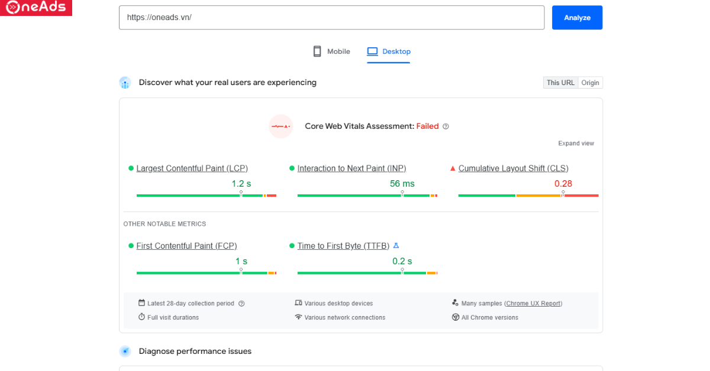Switch to the Mobile tab
710x371 pixels.
pyautogui.click(x=331, y=51)
